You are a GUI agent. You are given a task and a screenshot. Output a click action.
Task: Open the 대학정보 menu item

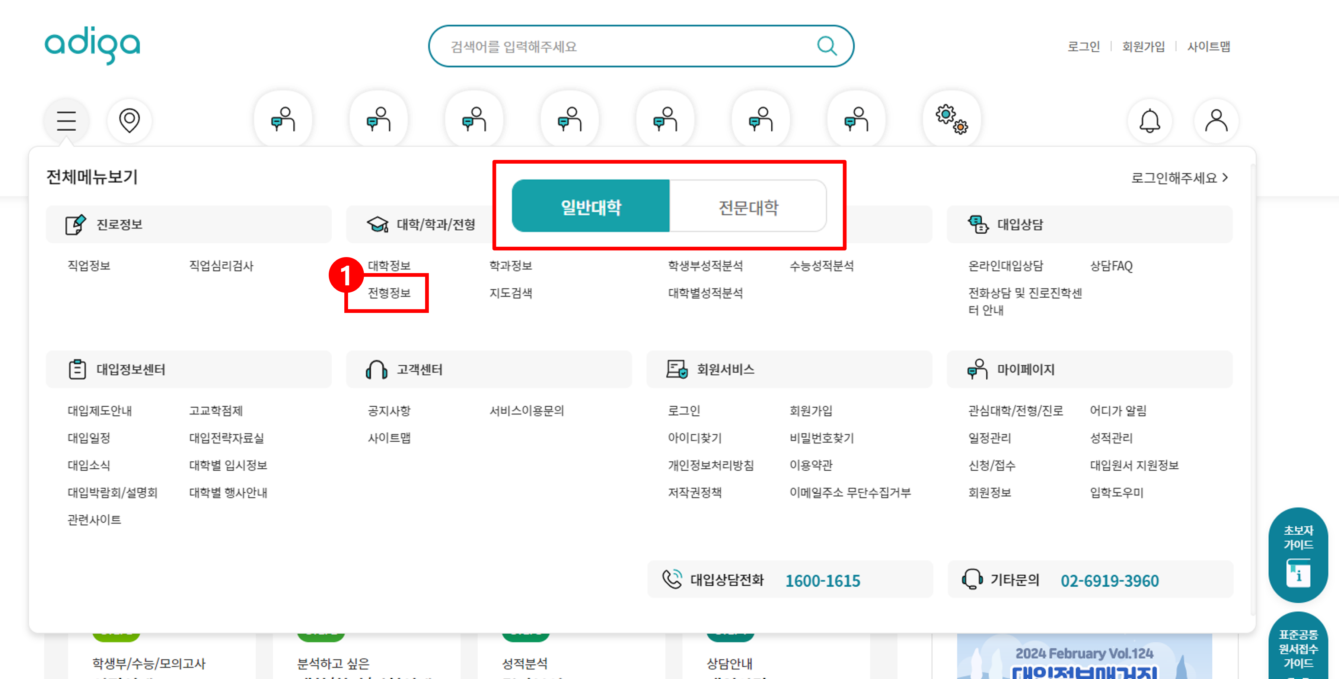[x=389, y=266]
